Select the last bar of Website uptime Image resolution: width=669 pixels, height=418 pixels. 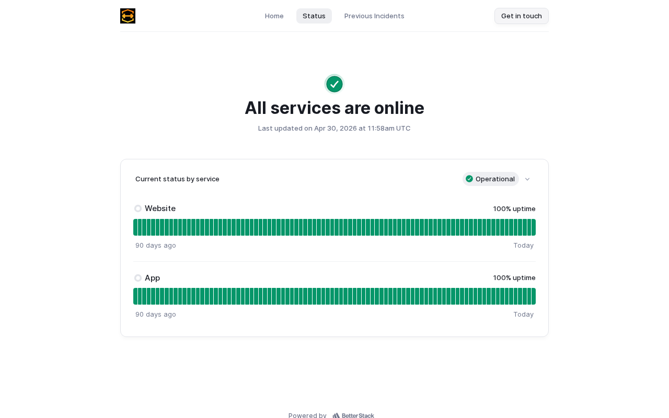coord(534,227)
